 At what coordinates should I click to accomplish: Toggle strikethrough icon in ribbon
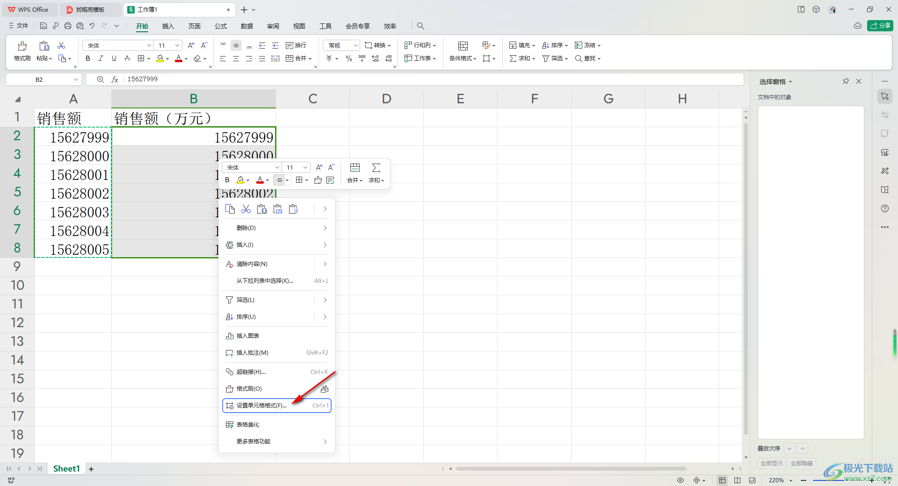click(127, 58)
